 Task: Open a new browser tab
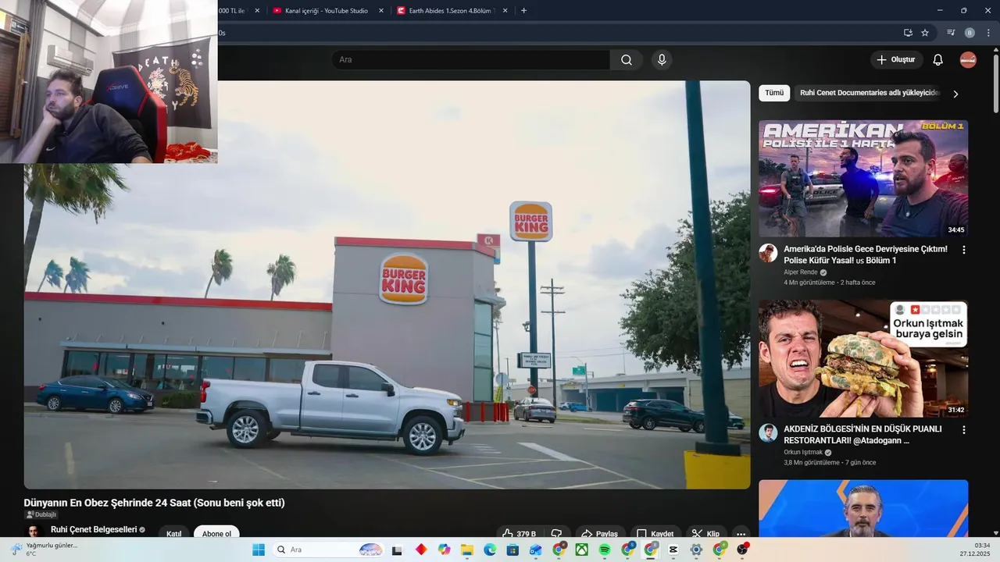pyautogui.click(x=523, y=11)
